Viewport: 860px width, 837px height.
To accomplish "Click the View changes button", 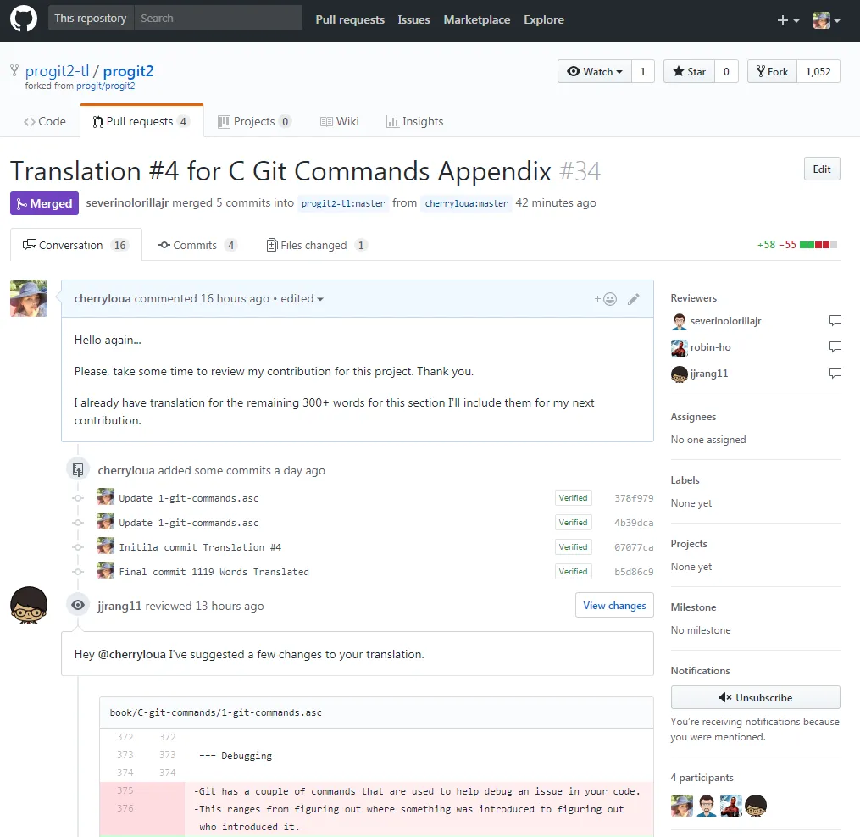I will (614, 605).
